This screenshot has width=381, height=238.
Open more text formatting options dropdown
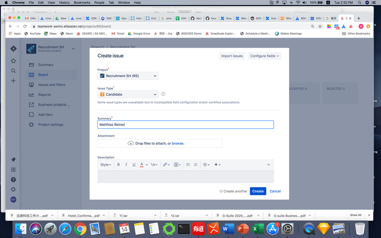click(x=154, y=165)
